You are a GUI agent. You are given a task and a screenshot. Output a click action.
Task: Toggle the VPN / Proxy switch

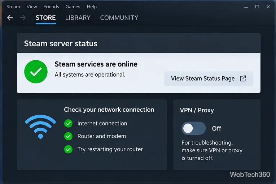194,128
